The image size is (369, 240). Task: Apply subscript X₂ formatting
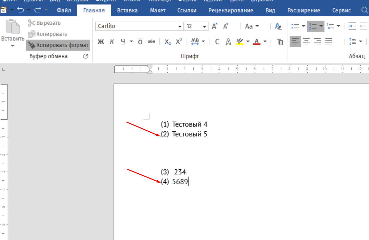pyautogui.click(x=168, y=42)
